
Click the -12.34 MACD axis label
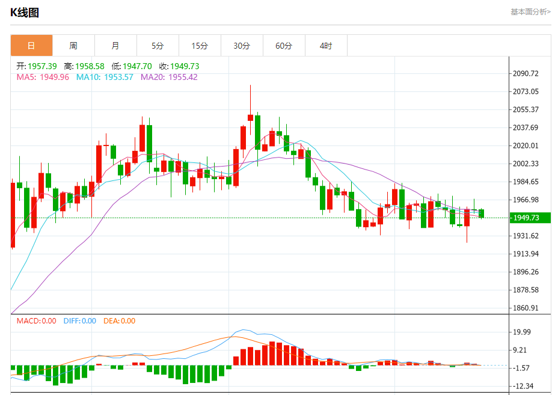click(x=522, y=386)
